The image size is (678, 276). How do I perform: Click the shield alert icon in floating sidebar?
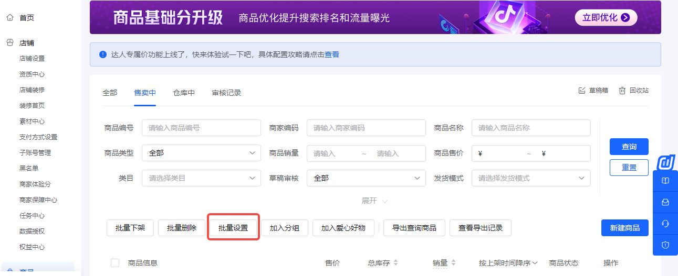pos(665,245)
